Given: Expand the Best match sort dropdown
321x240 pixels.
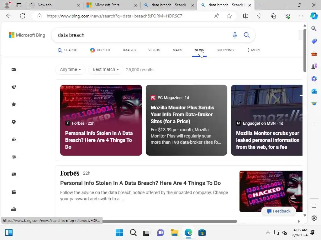Looking at the screenshot, I should (106, 70).
